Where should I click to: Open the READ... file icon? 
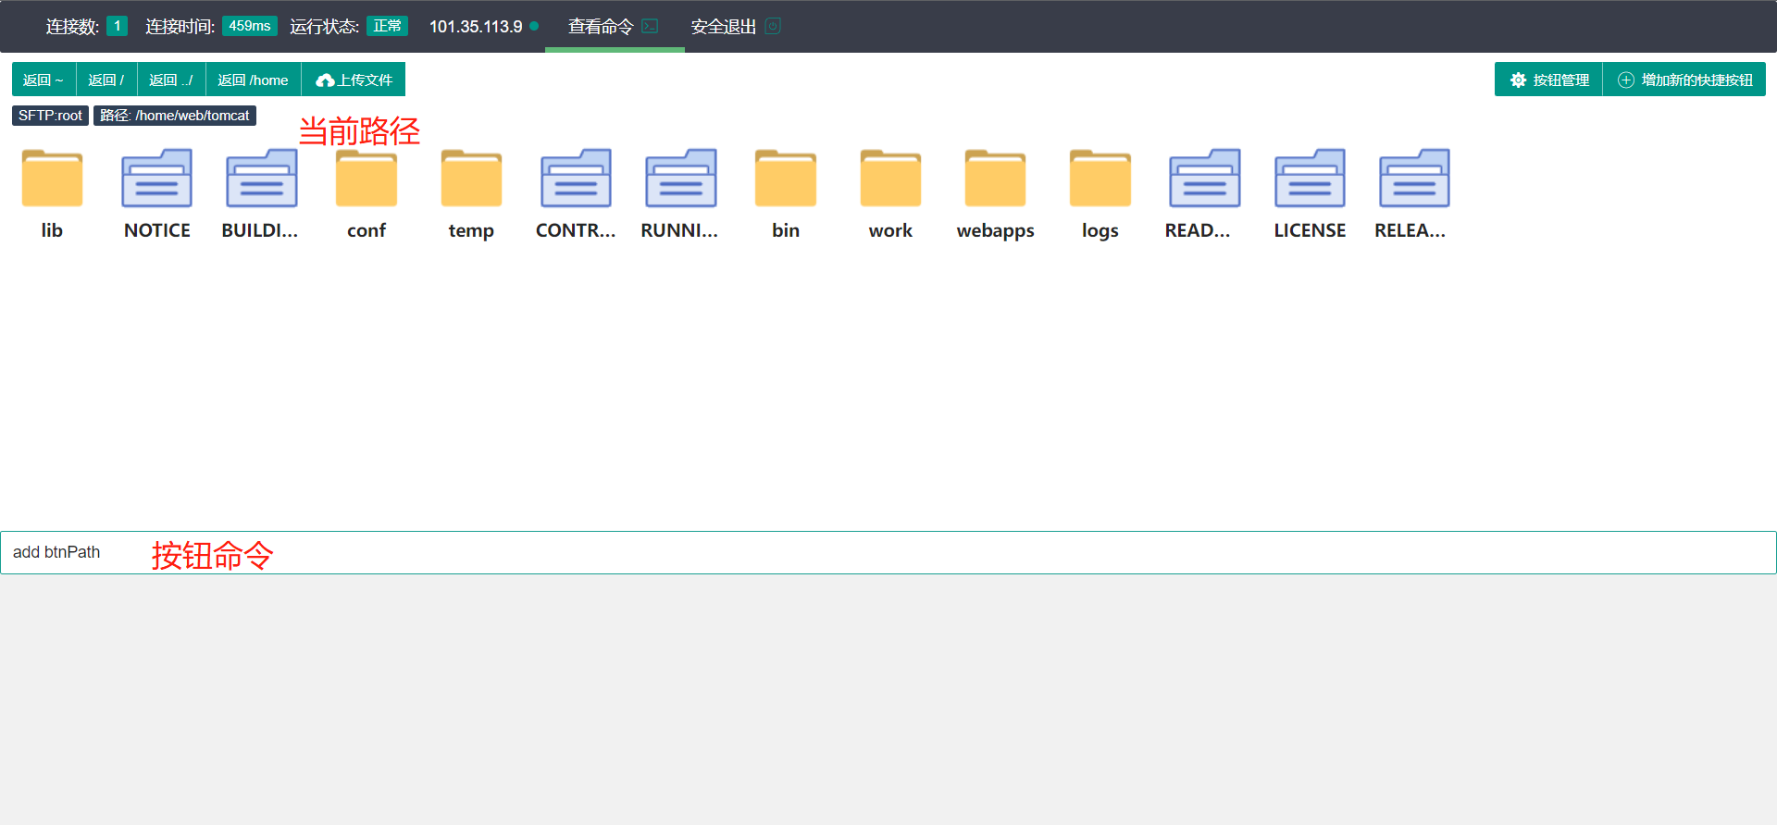coord(1205,178)
